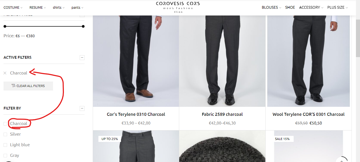Image resolution: width=360 pixels, height=162 pixels.
Task: Click the page vertical scrollbar thumb
Action: point(358,38)
